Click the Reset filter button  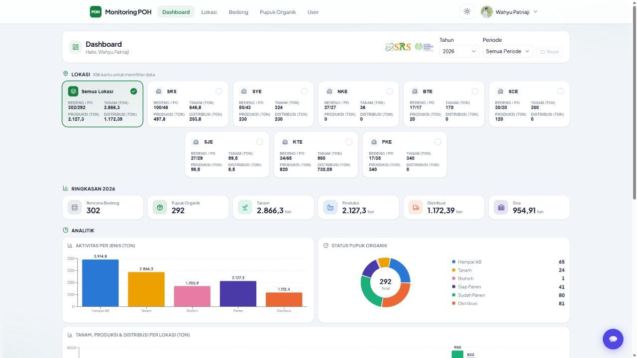pos(549,51)
